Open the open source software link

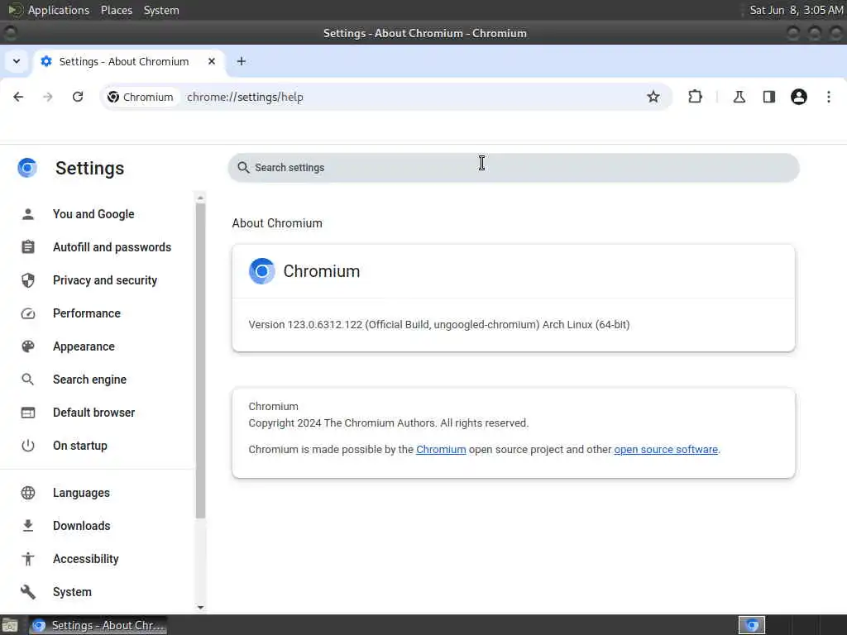pyautogui.click(x=666, y=449)
